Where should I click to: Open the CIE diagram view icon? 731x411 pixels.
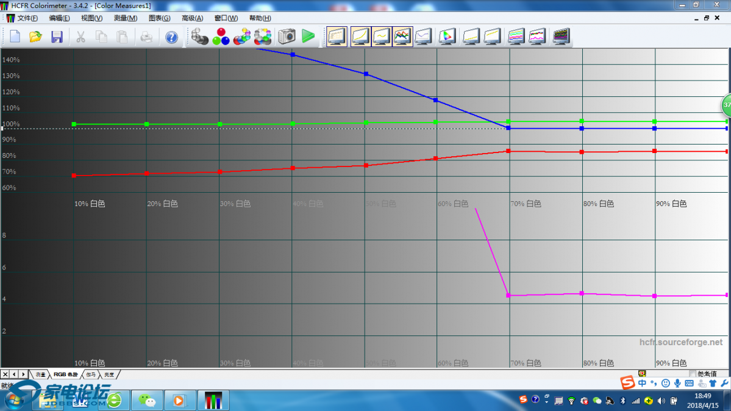point(447,37)
